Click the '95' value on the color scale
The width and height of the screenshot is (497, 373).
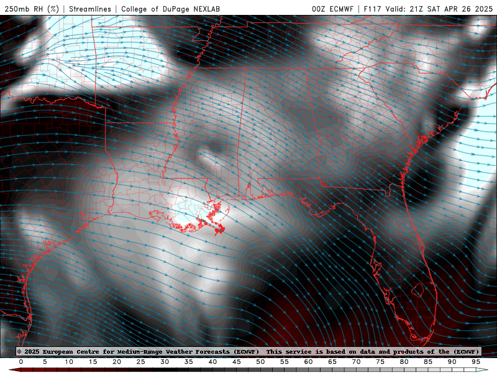click(x=476, y=362)
